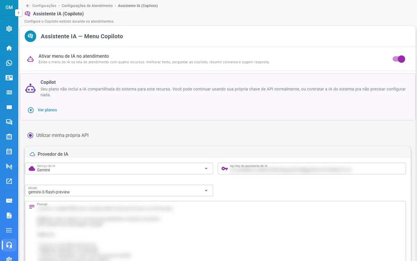Open the headset support sidebar icon
The image size is (417, 261).
pyautogui.click(x=9, y=245)
